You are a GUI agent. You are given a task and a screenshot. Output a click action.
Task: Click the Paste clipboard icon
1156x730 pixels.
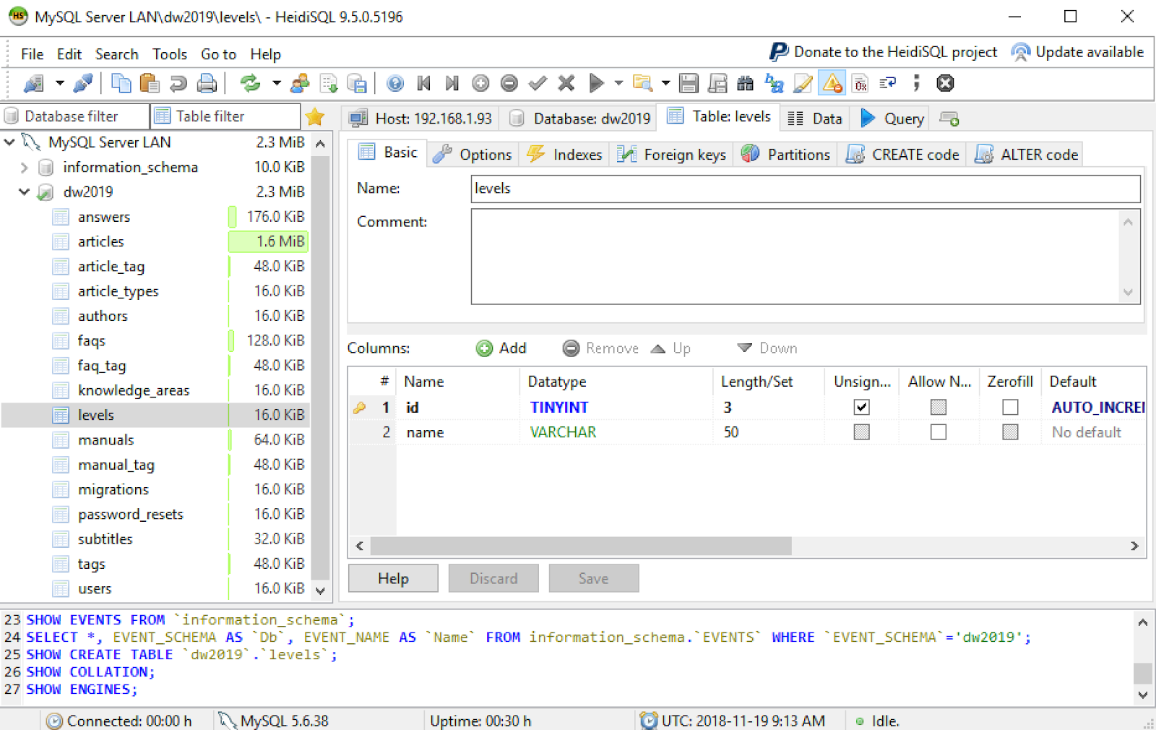(x=150, y=84)
